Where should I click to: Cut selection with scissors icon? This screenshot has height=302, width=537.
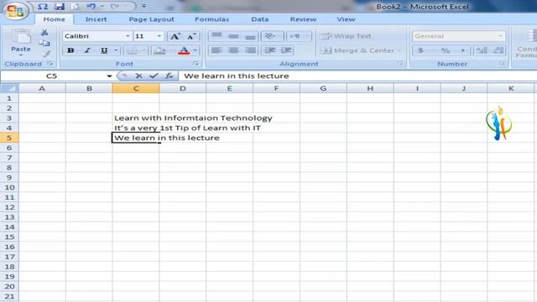[x=44, y=33]
